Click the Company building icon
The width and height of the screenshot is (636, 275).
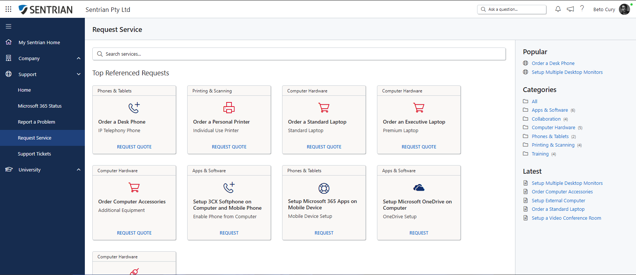pyautogui.click(x=9, y=58)
